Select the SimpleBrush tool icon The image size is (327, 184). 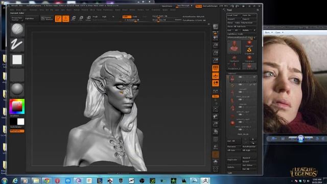pos(249,51)
